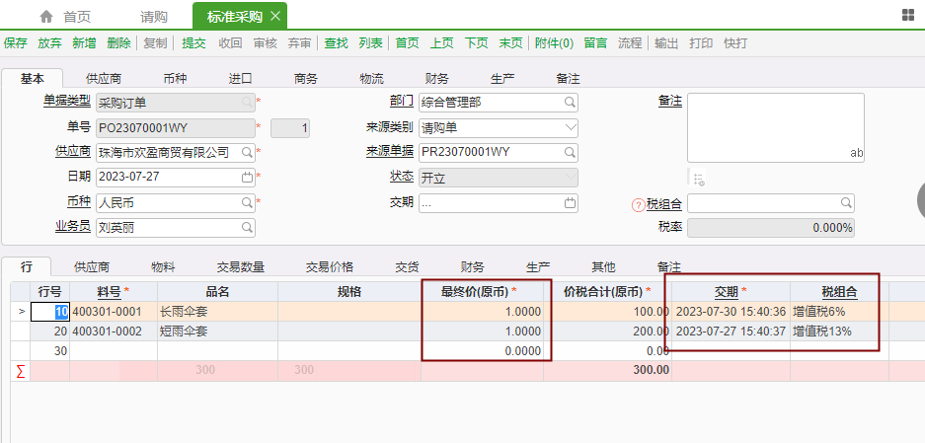
Task: Open 附件(0) attachments
Action: 554,43
